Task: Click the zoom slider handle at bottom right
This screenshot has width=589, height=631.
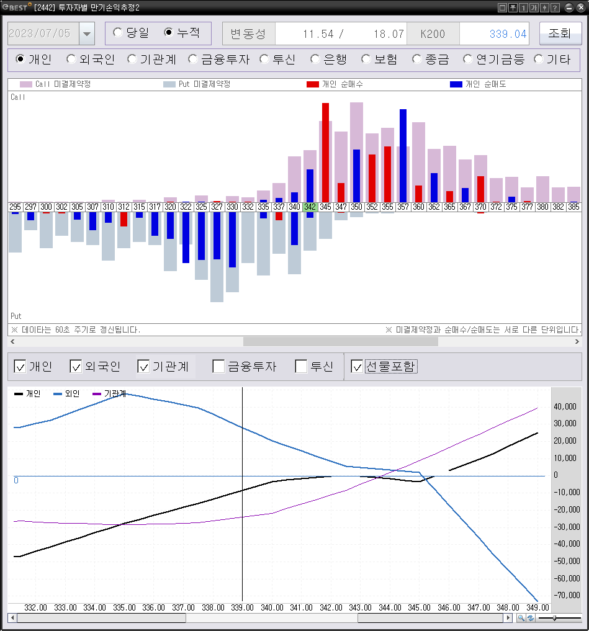Action: (554, 618)
